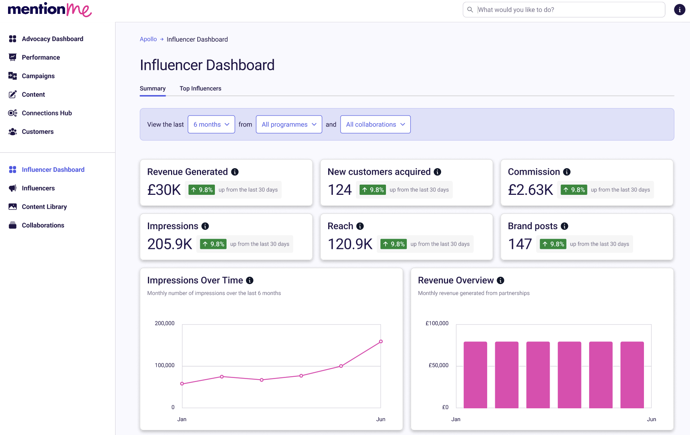The width and height of the screenshot is (690, 435).
Task: Open the All collaborations filter dropdown
Action: pos(375,125)
